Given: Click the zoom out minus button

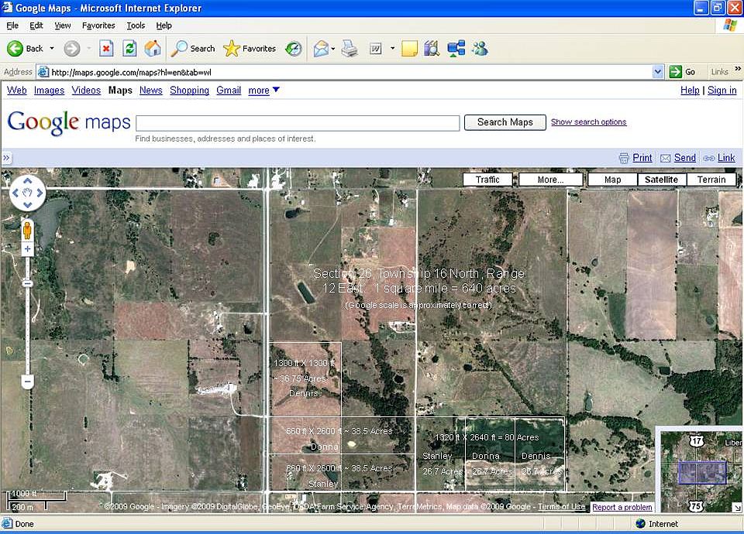Looking at the screenshot, I should [27, 382].
